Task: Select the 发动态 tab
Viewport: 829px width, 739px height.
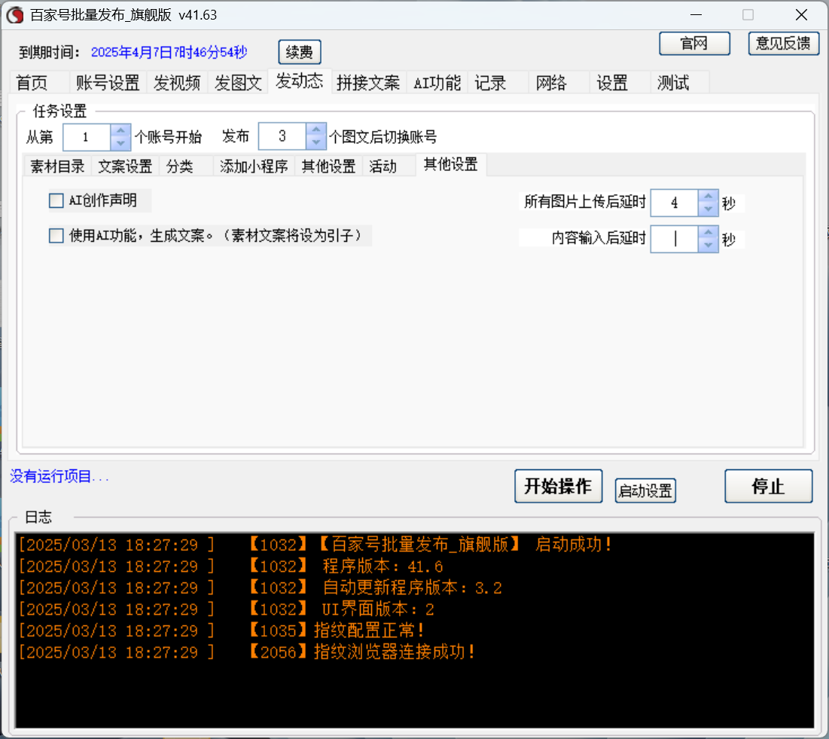Action: point(299,81)
